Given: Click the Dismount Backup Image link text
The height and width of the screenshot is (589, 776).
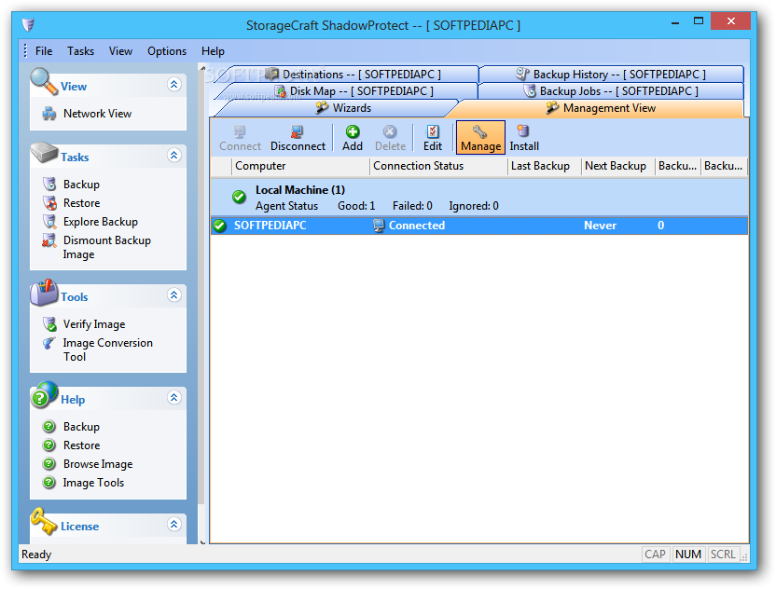Looking at the screenshot, I should (106, 247).
